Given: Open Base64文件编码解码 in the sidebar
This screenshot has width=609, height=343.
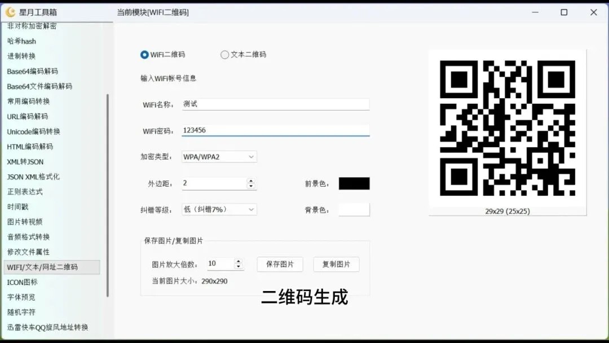Looking at the screenshot, I should (39, 86).
